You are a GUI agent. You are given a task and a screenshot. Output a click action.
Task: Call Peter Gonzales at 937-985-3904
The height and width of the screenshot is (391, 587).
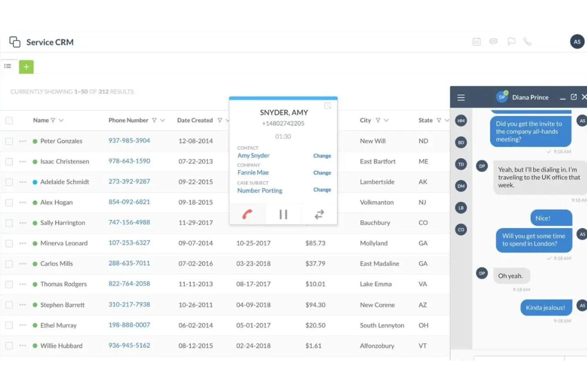click(129, 141)
